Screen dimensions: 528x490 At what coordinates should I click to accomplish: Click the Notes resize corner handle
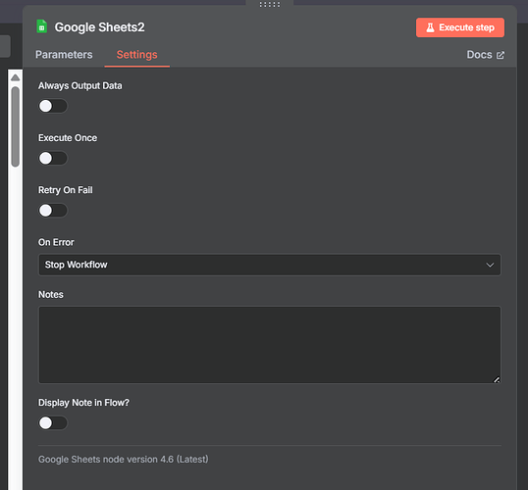point(497,379)
